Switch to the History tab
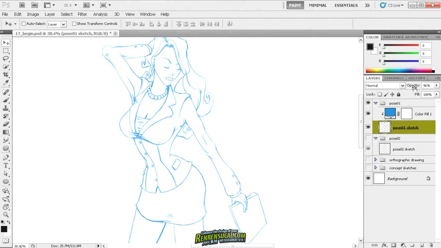441x248 pixels. point(417,78)
